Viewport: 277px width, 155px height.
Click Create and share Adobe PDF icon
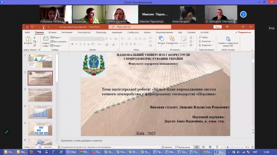(x=228, y=39)
